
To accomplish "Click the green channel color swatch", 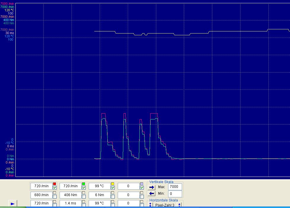I will coord(84,184).
